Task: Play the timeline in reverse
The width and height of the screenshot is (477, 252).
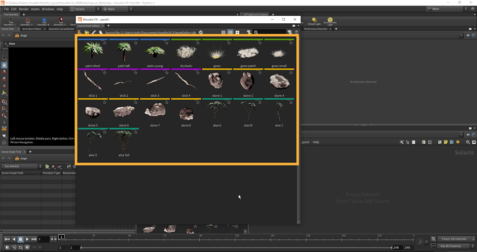Action: (x=14, y=239)
